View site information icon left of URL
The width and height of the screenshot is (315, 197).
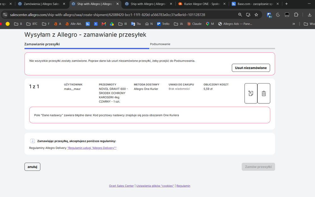pyautogui.click(x=5, y=15)
